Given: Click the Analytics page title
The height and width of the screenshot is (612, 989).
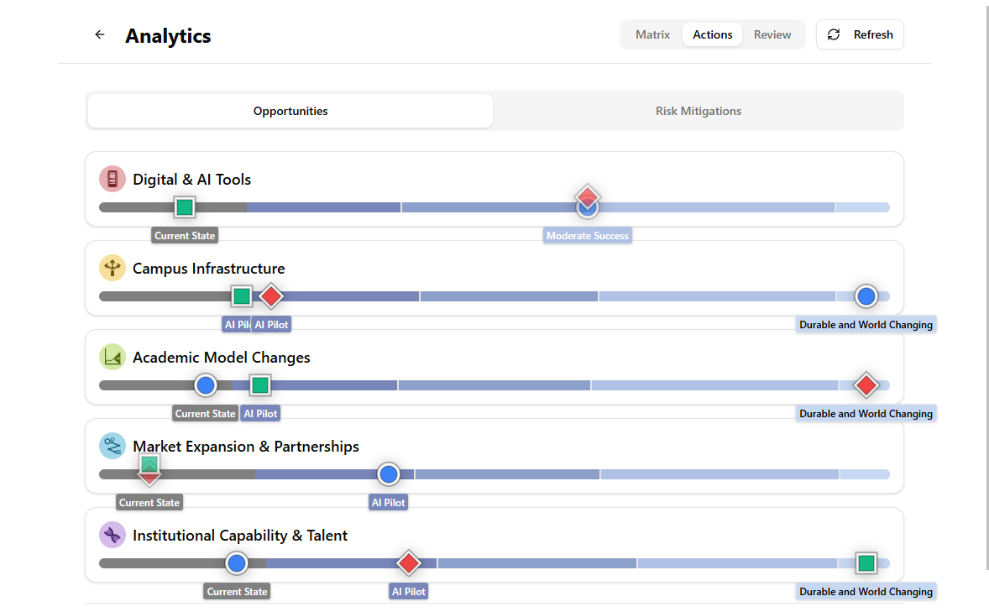Looking at the screenshot, I should click(x=168, y=36).
